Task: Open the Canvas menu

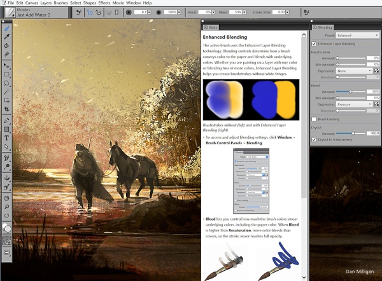Action: (x=32, y=3)
